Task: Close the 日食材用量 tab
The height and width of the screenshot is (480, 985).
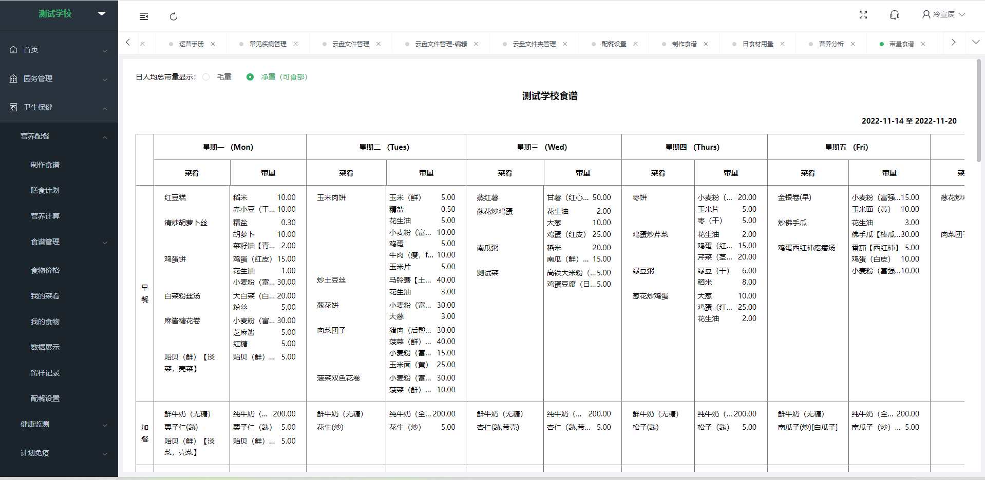Action: coord(782,44)
